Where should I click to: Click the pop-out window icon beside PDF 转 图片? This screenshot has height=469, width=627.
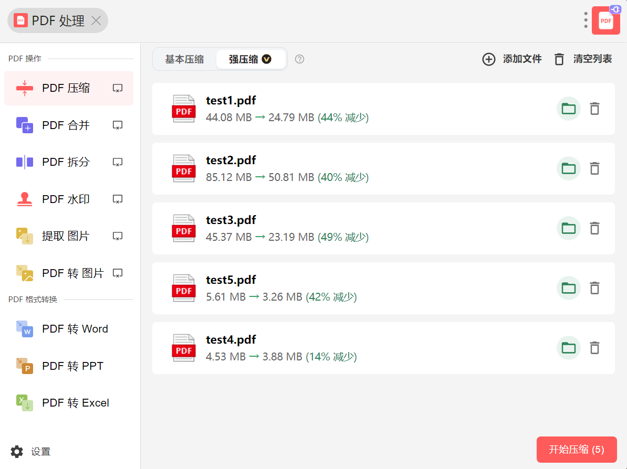pyautogui.click(x=118, y=273)
